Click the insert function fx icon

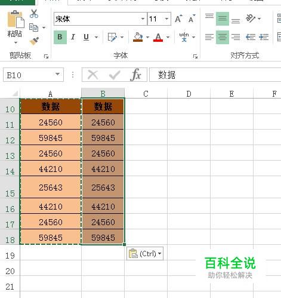click(136, 75)
